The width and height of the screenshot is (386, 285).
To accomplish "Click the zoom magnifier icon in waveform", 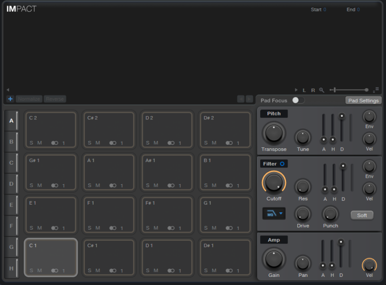I will pyautogui.click(x=321, y=90).
